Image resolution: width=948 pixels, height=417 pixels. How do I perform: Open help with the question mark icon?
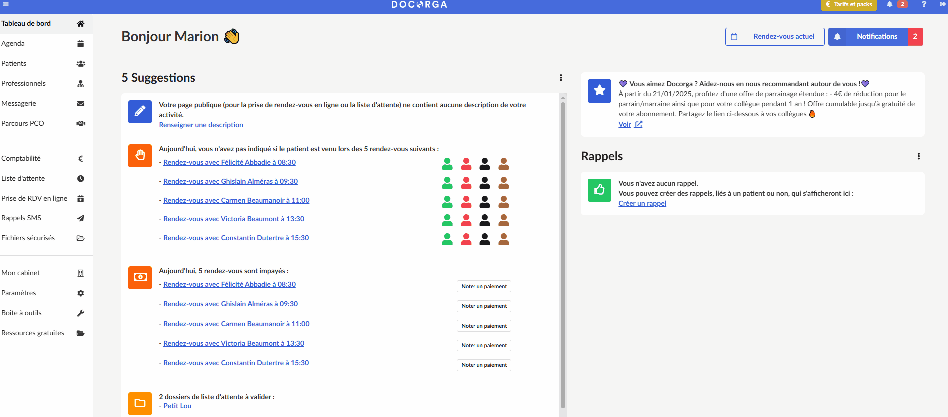[924, 4]
